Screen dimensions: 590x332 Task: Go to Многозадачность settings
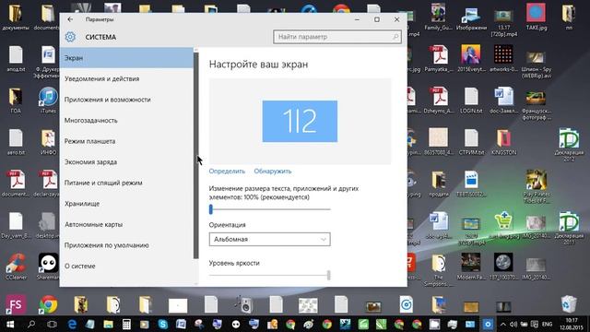click(x=126, y=121)
